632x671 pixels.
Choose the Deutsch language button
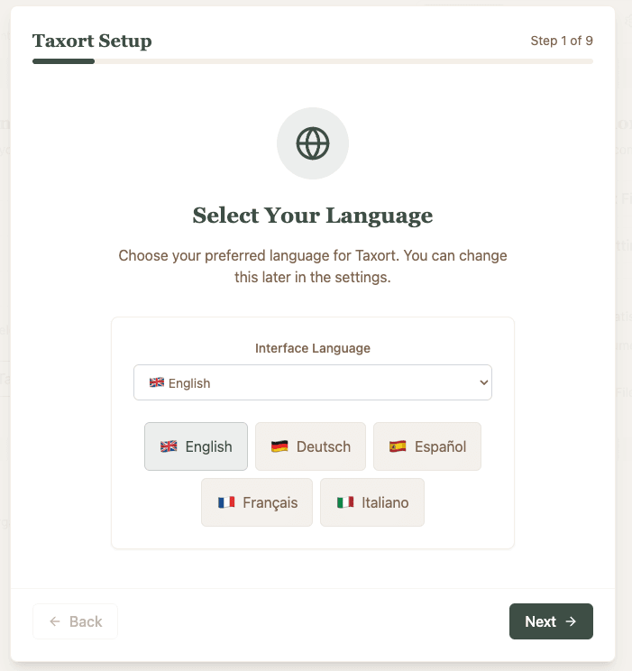coord(311,446)
